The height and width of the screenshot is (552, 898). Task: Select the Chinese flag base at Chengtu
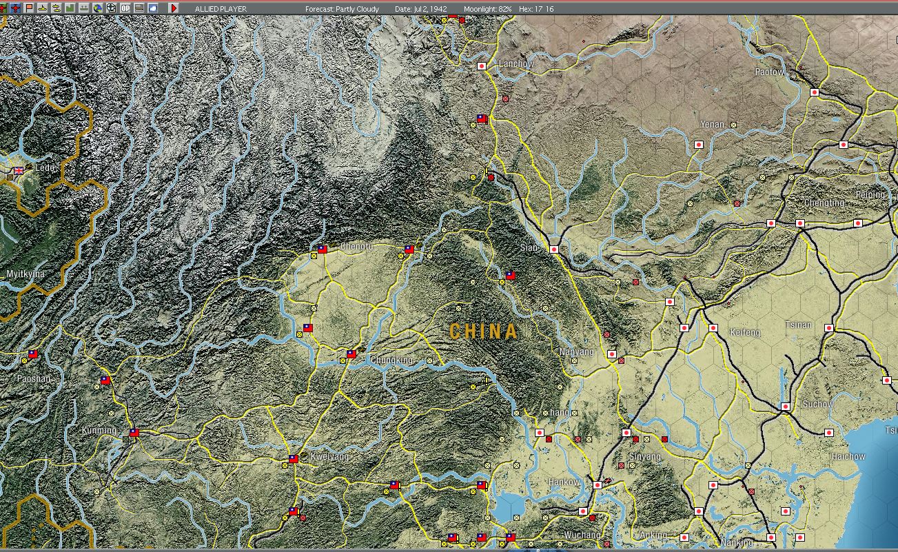point(322,249)
